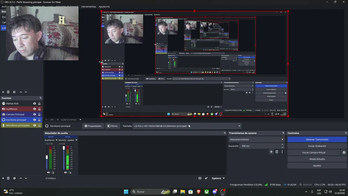
Task: Delete the selected source with the trash icon
Action: pos(8,178)
